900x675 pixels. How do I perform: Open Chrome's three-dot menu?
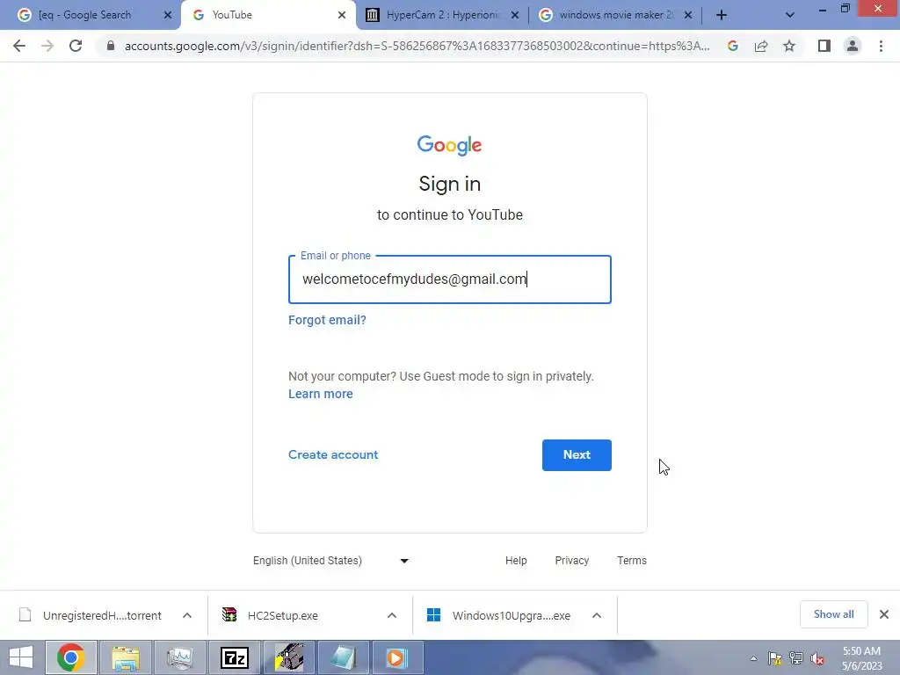coord(881,46)
